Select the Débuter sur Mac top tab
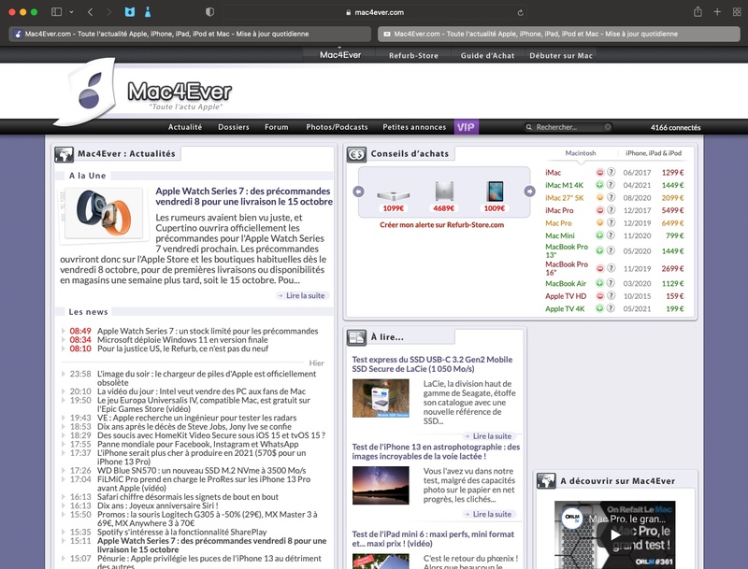 560,55
